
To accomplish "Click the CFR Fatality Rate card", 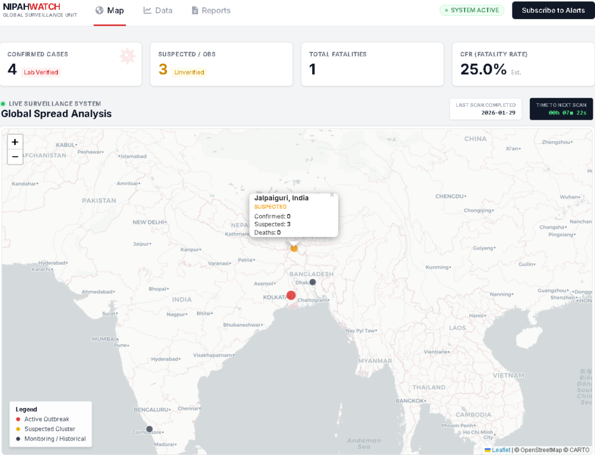I will [522, 64].
